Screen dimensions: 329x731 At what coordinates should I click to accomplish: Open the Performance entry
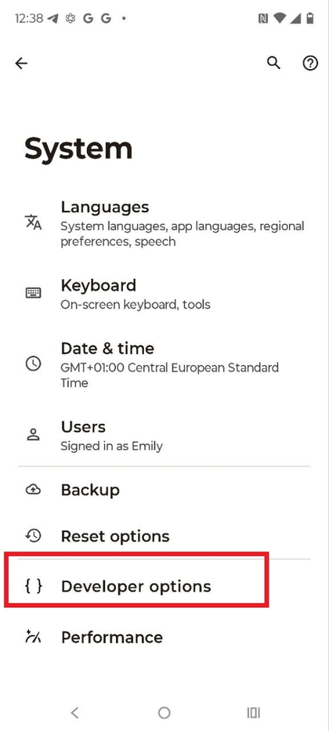(x=164, y=637)
